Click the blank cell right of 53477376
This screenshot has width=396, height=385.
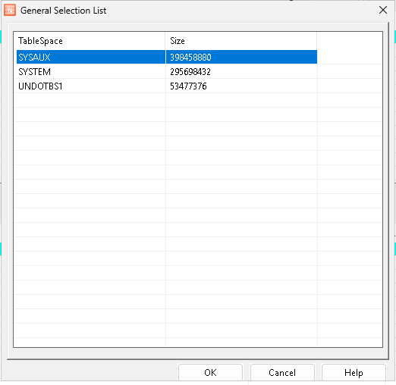(350, 86)
